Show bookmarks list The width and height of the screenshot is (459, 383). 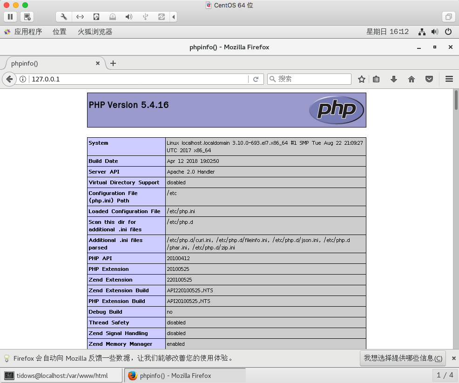[x=376, y=79]
